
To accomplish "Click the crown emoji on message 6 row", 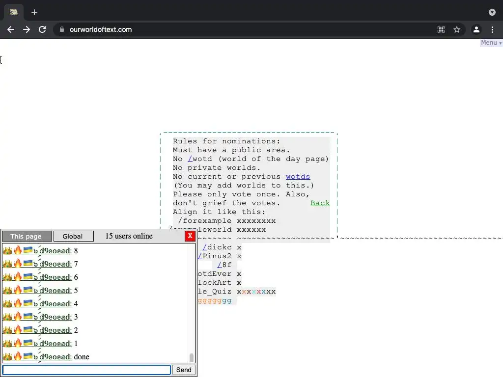I will [x=7, y=277].
